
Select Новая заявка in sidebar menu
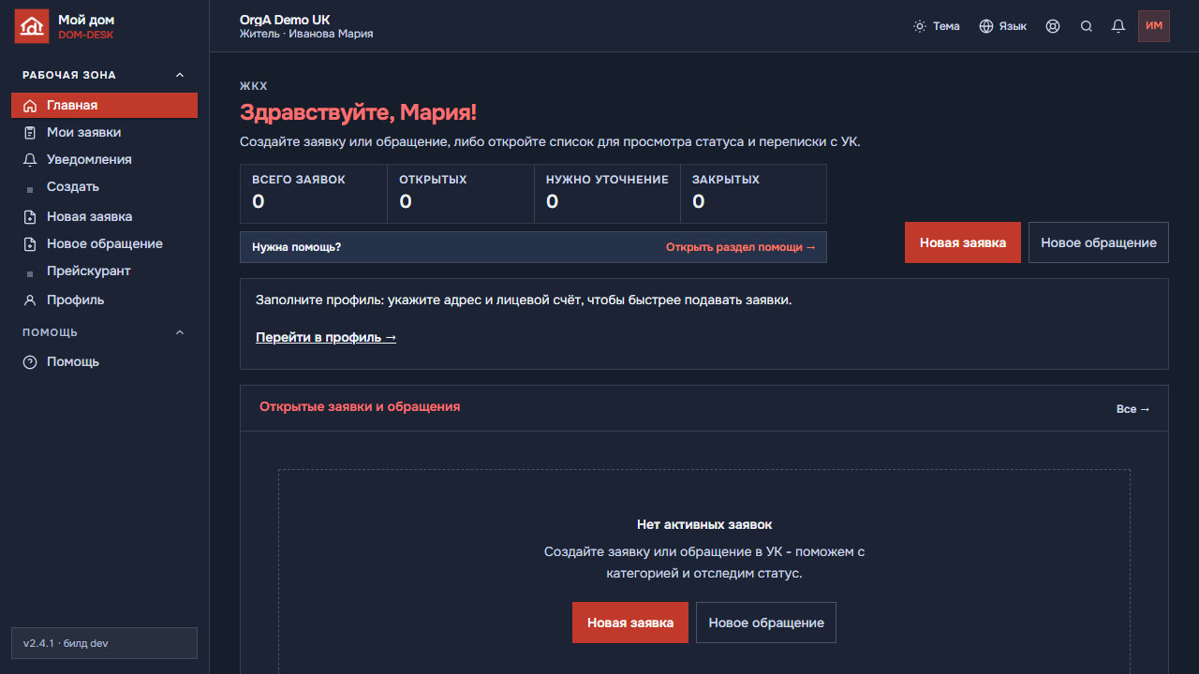pos(104,217)
